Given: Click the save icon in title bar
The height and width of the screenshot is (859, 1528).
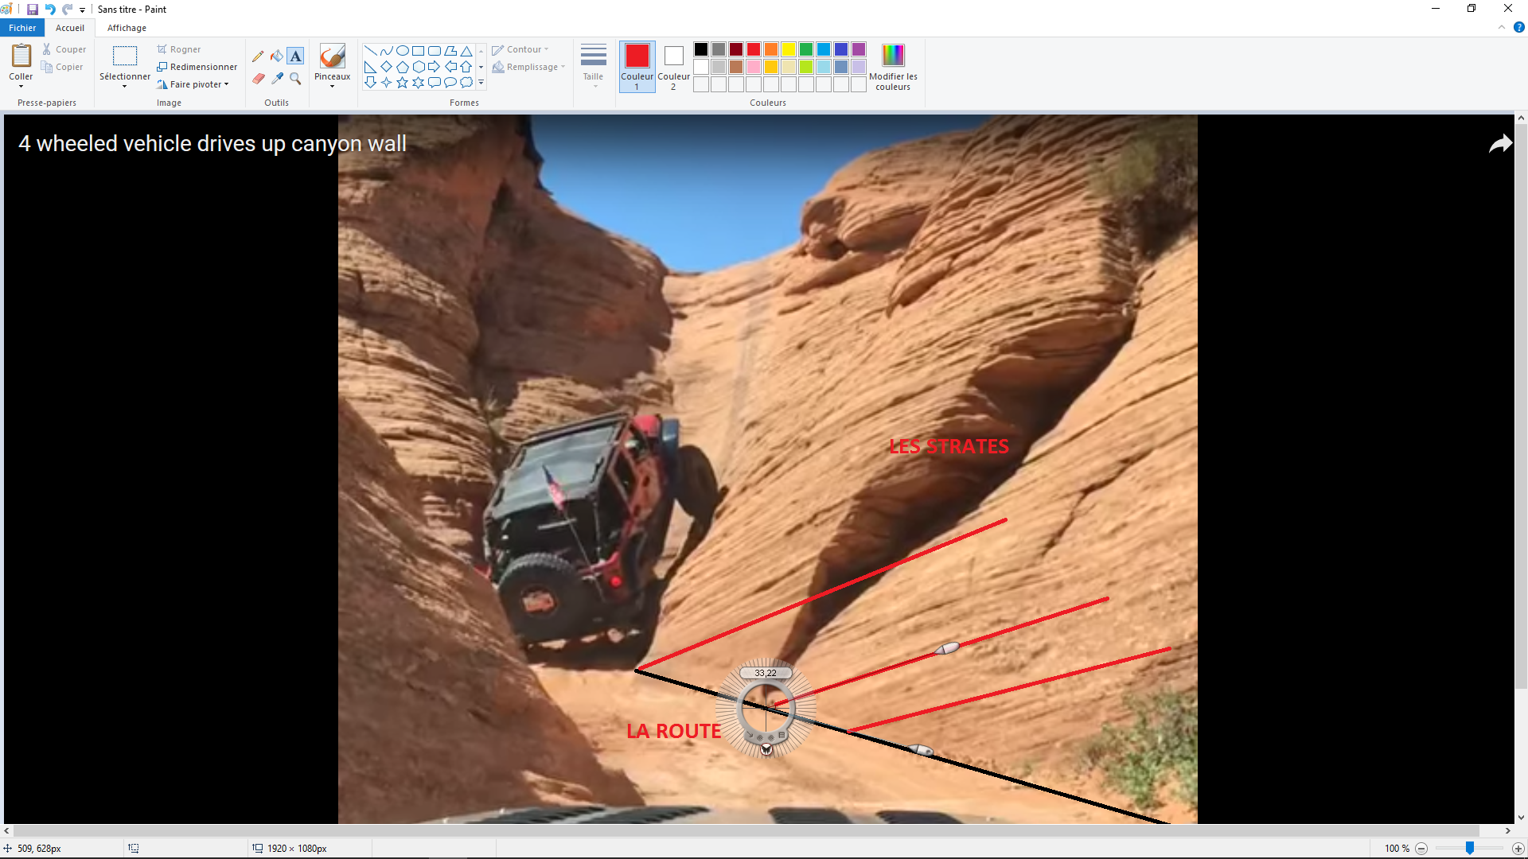Looking at the screenshot, I should 32,10.
